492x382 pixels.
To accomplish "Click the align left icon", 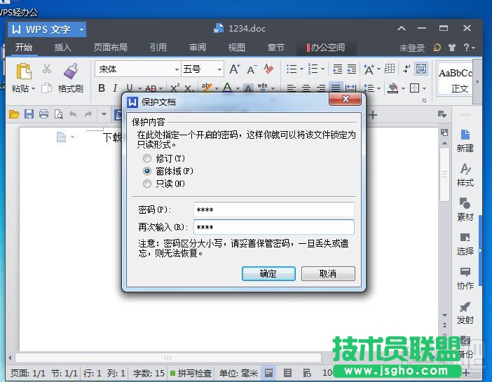I will pyautogui.click(x=291, y=88).
